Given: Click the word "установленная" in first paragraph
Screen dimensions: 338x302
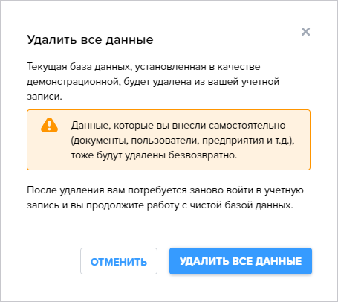Looking at the screenshot, I should pyautogui.click(x=171, y=67).
